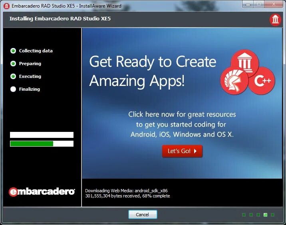286x225 pixels.
Task: Click the green Executing step indicator
Action: [13, 76]
